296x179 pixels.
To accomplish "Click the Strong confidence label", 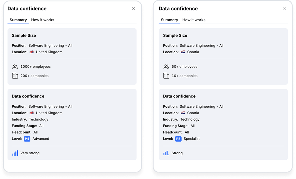I will (177, 153).
